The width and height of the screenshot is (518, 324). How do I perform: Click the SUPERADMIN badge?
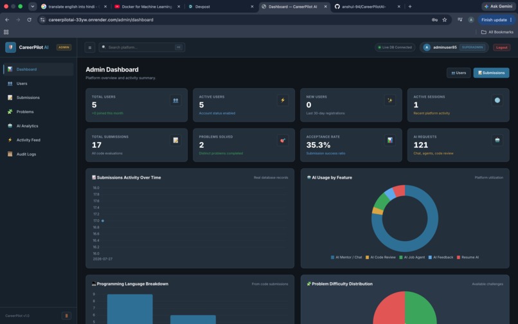coord(472,48)
